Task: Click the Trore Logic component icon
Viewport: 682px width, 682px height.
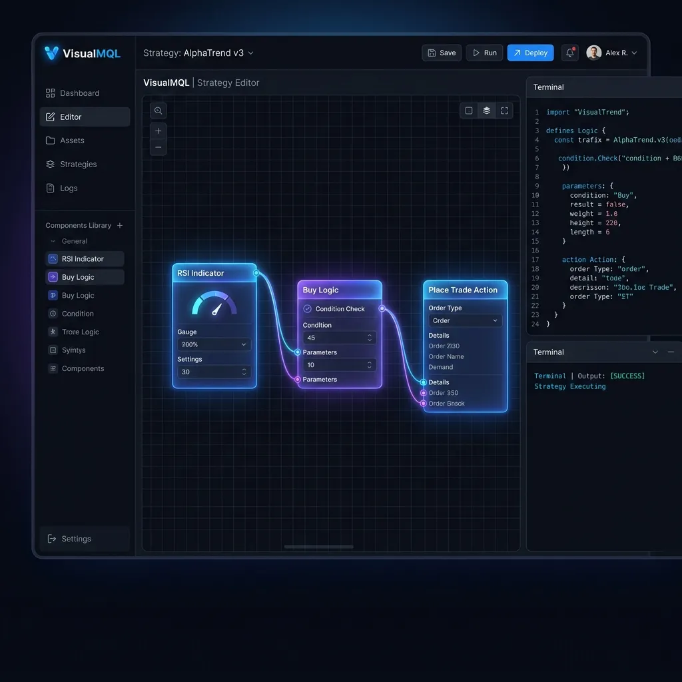Action: point(53,332)
